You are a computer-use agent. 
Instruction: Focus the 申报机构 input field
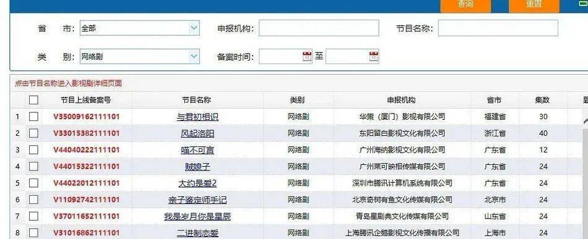click(x=319, y=28)
